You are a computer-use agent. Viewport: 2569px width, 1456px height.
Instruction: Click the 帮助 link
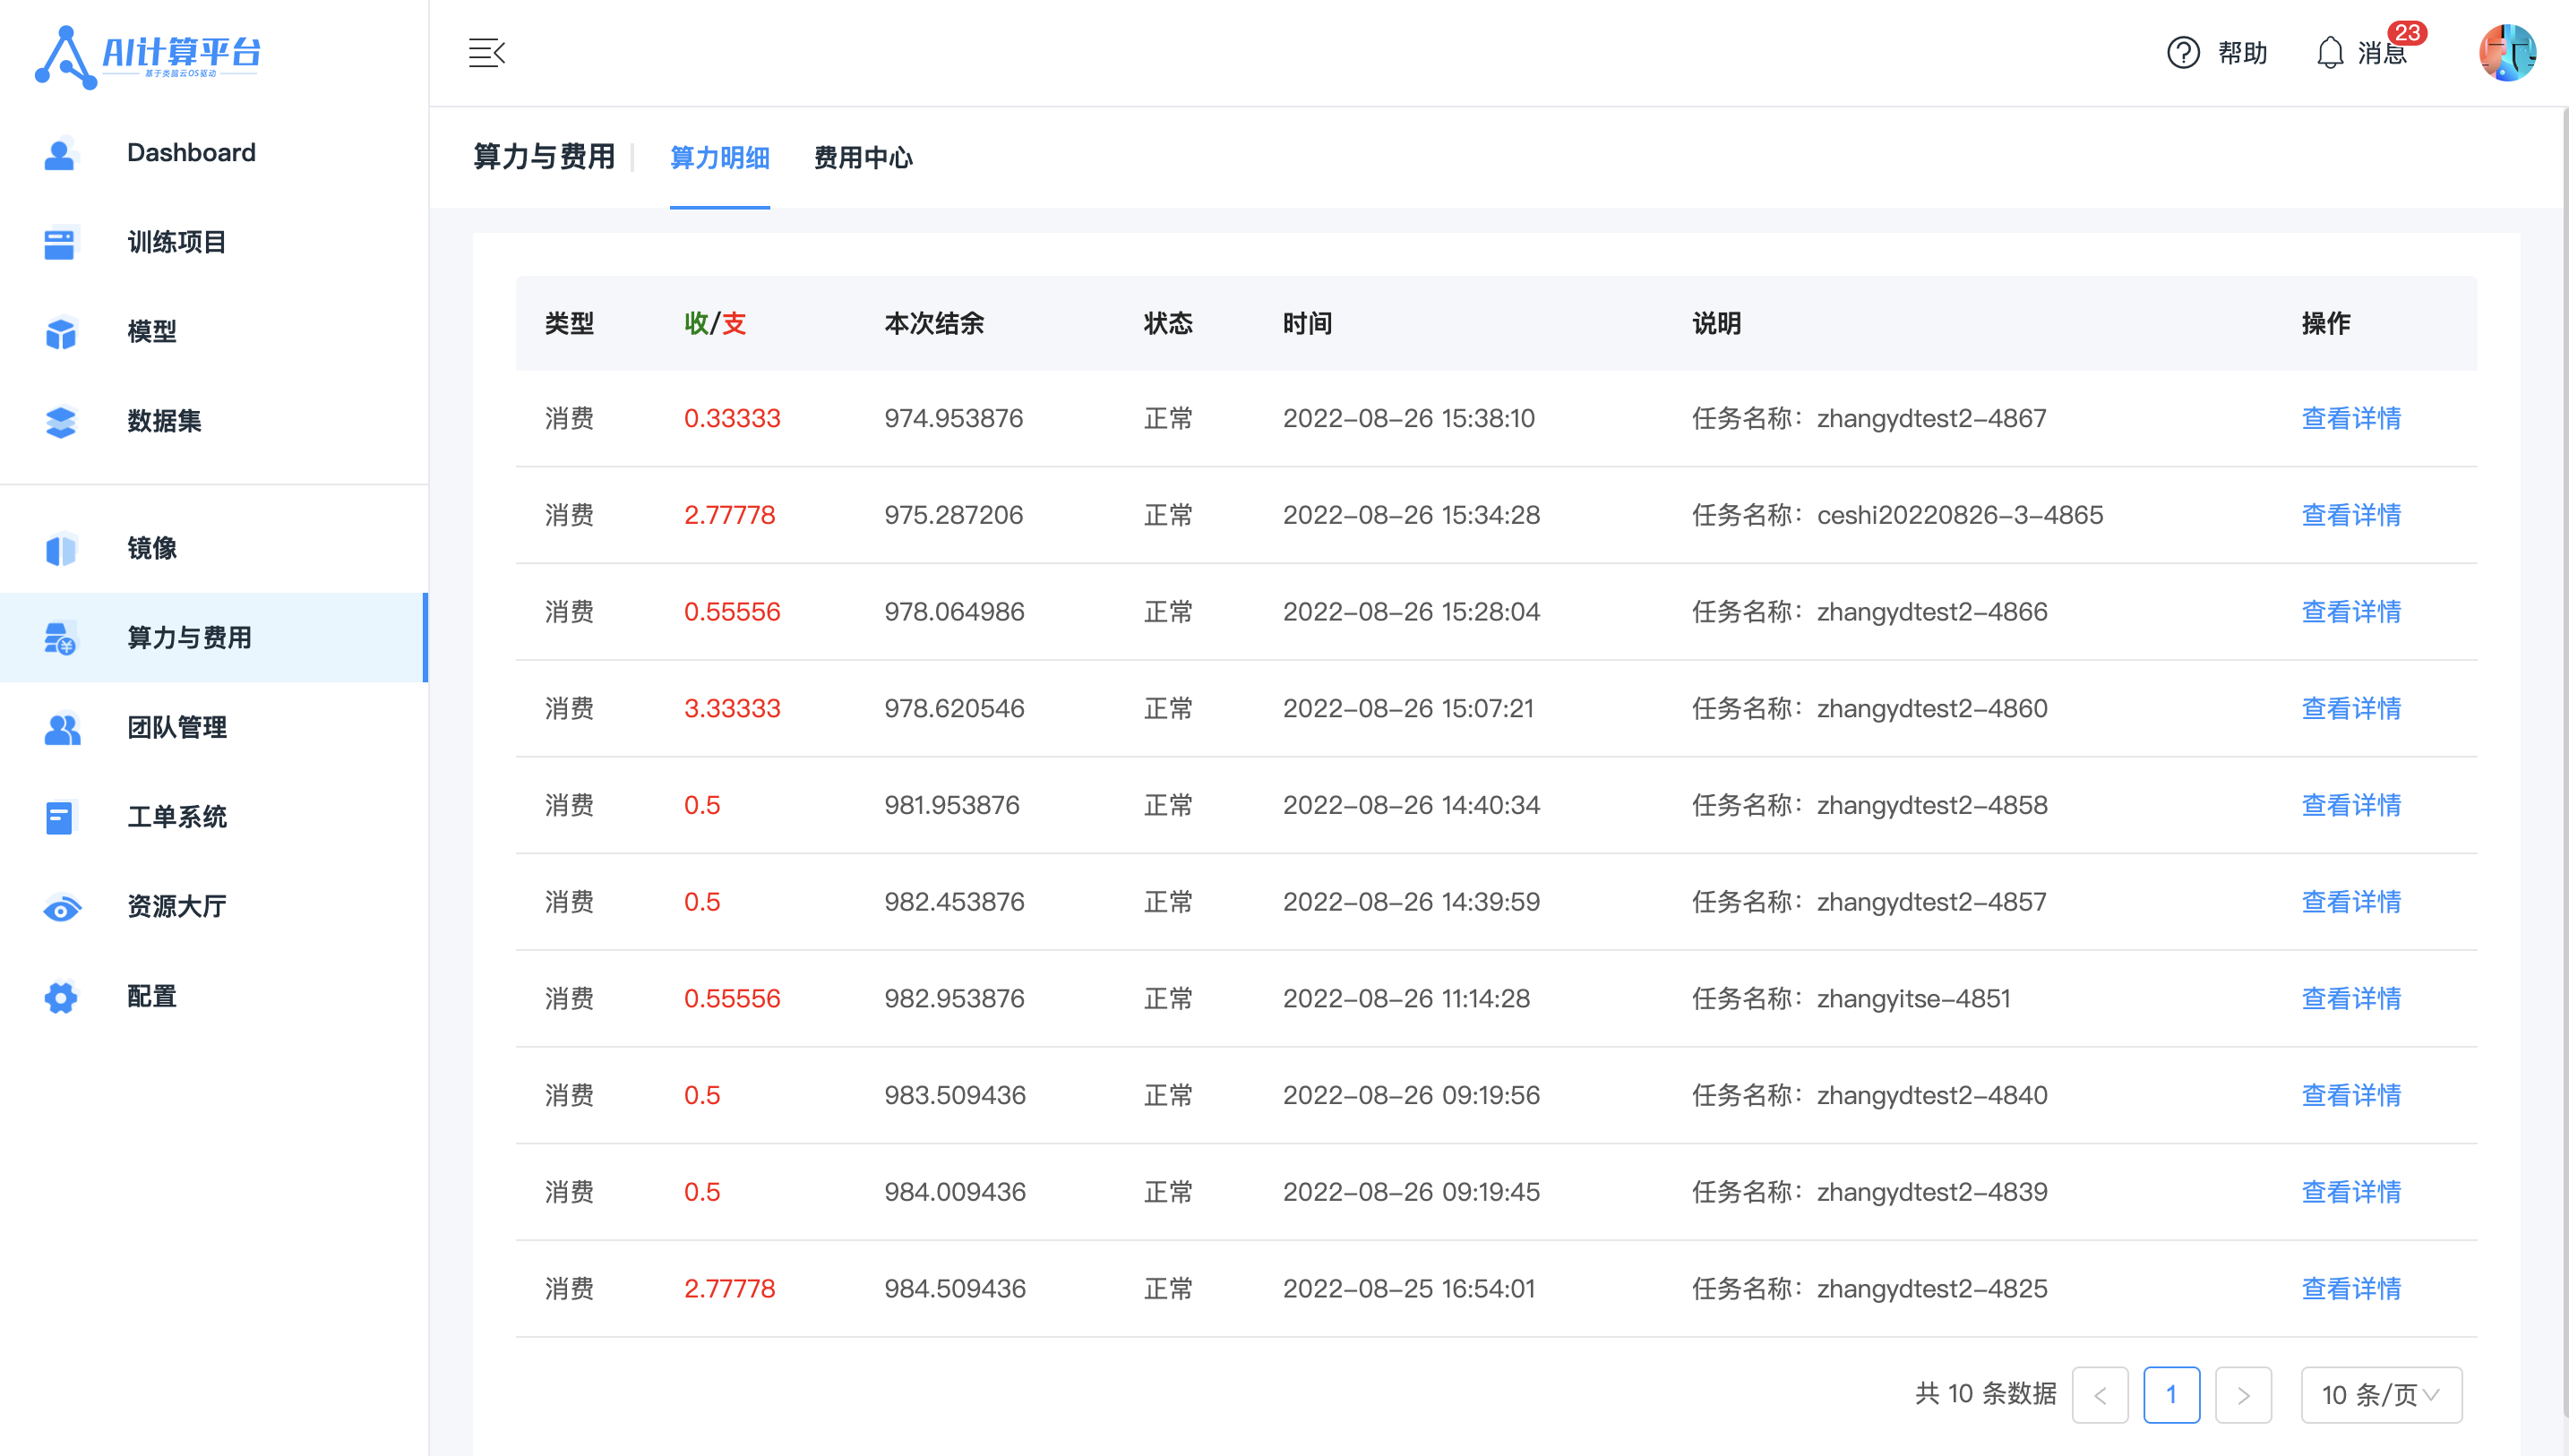(2242, 53)
